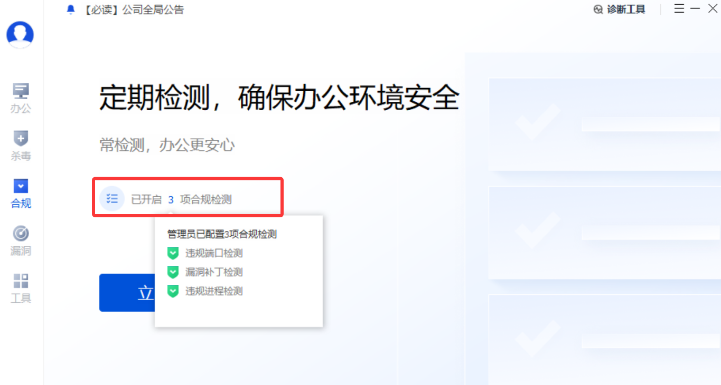Open the 杀毒 antivirus section
This screenshot has height=385, width=721.
[x=21, y=146]
